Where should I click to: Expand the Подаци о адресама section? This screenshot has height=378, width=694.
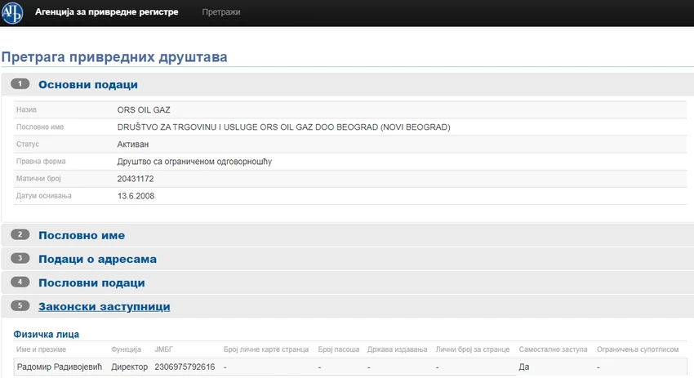tap(97, 260)
